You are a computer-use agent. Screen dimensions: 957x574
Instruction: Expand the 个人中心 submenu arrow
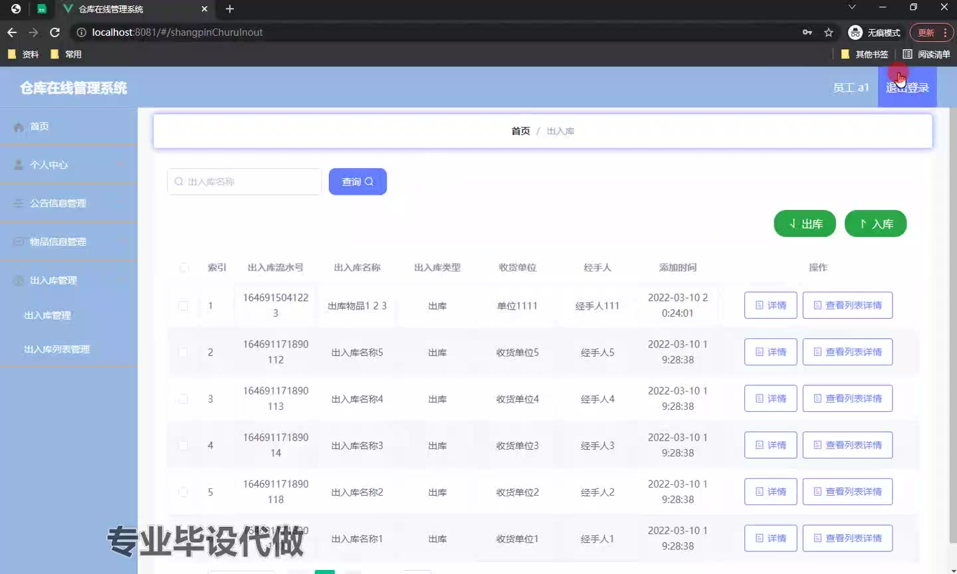pos(121,165)
